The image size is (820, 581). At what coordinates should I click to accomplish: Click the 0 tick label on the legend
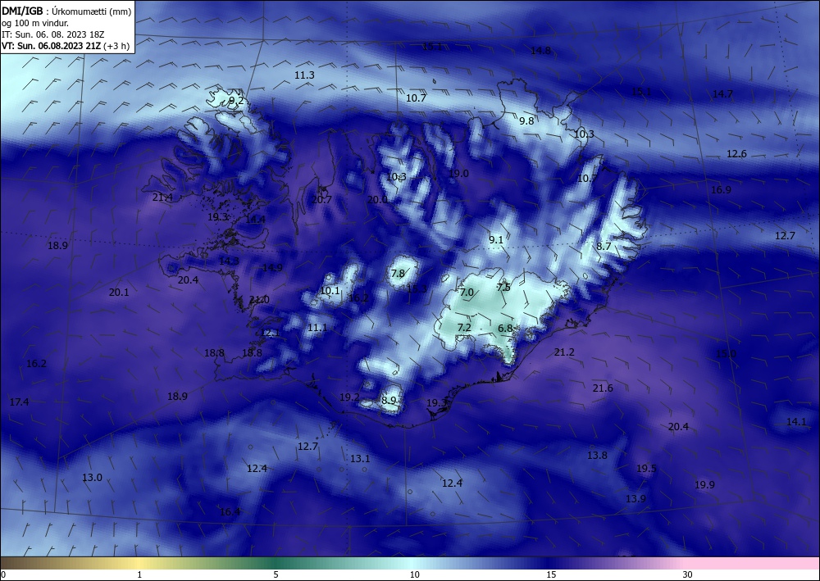3,575
